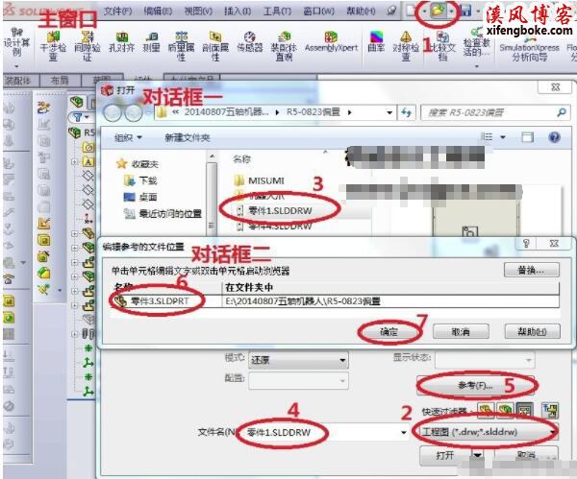Click the 新建文件夹 button

pos(188,138)
